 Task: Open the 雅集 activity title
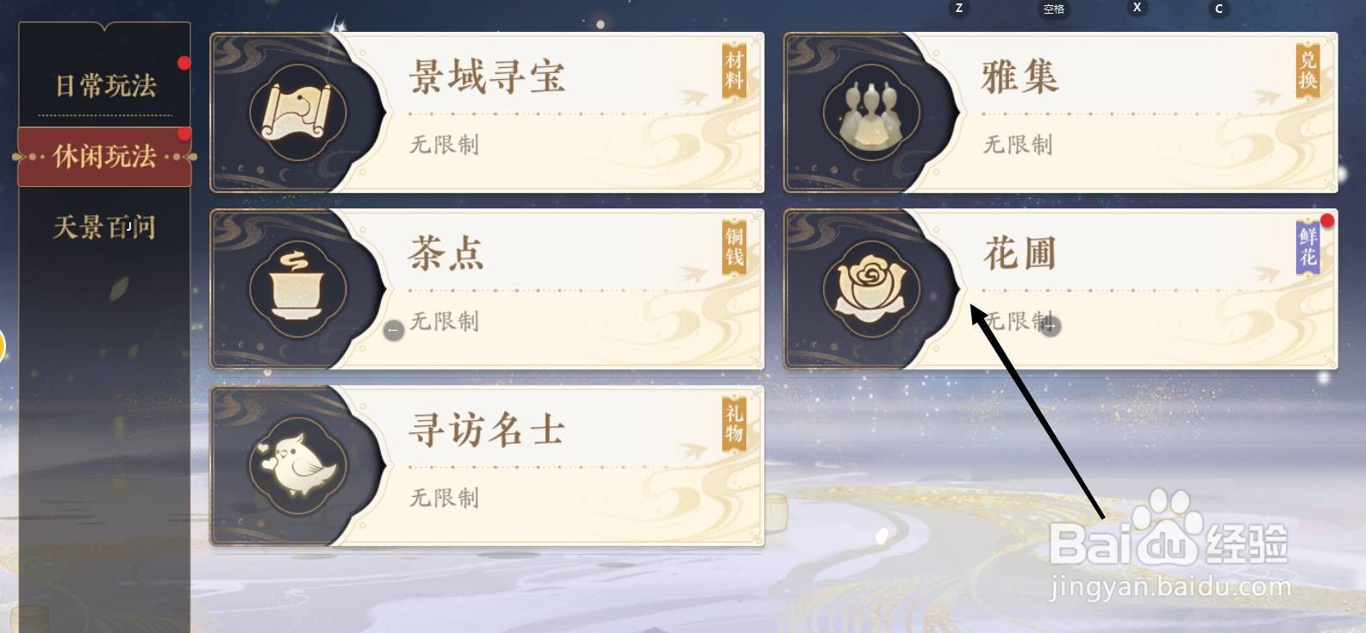pyautogui.click(x=1020, y=77)
